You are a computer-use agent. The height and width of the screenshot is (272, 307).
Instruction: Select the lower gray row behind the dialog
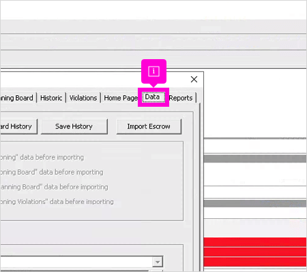255,203
